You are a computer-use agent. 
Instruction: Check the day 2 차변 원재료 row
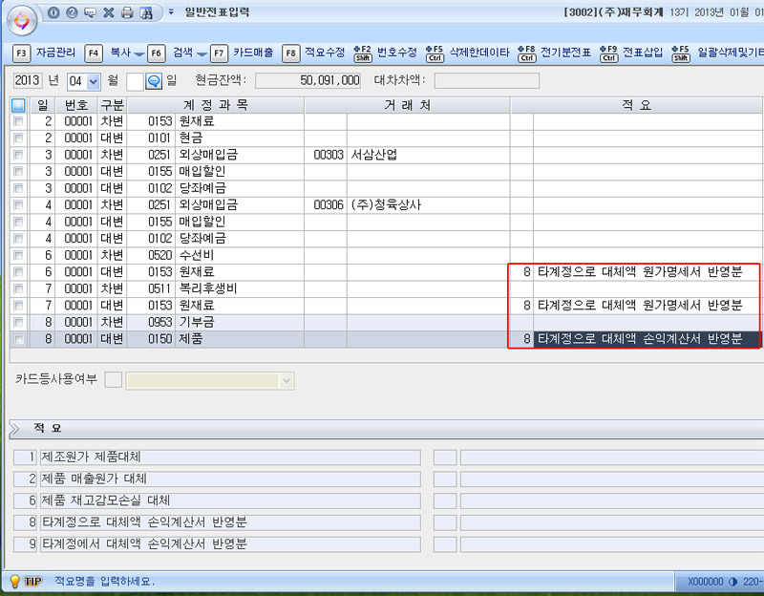pos(18,121)
